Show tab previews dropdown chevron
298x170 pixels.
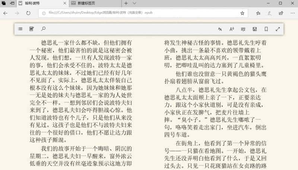pyautogui.click(x=134, y=3)
